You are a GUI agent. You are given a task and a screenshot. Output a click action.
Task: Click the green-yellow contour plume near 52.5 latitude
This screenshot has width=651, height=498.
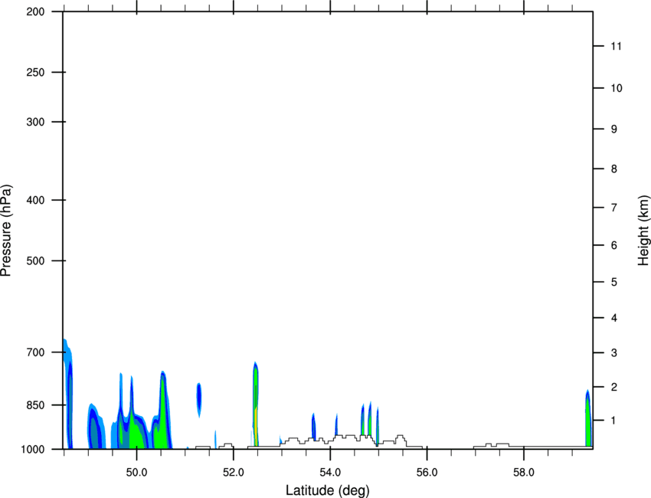click(x=256, y=405)
